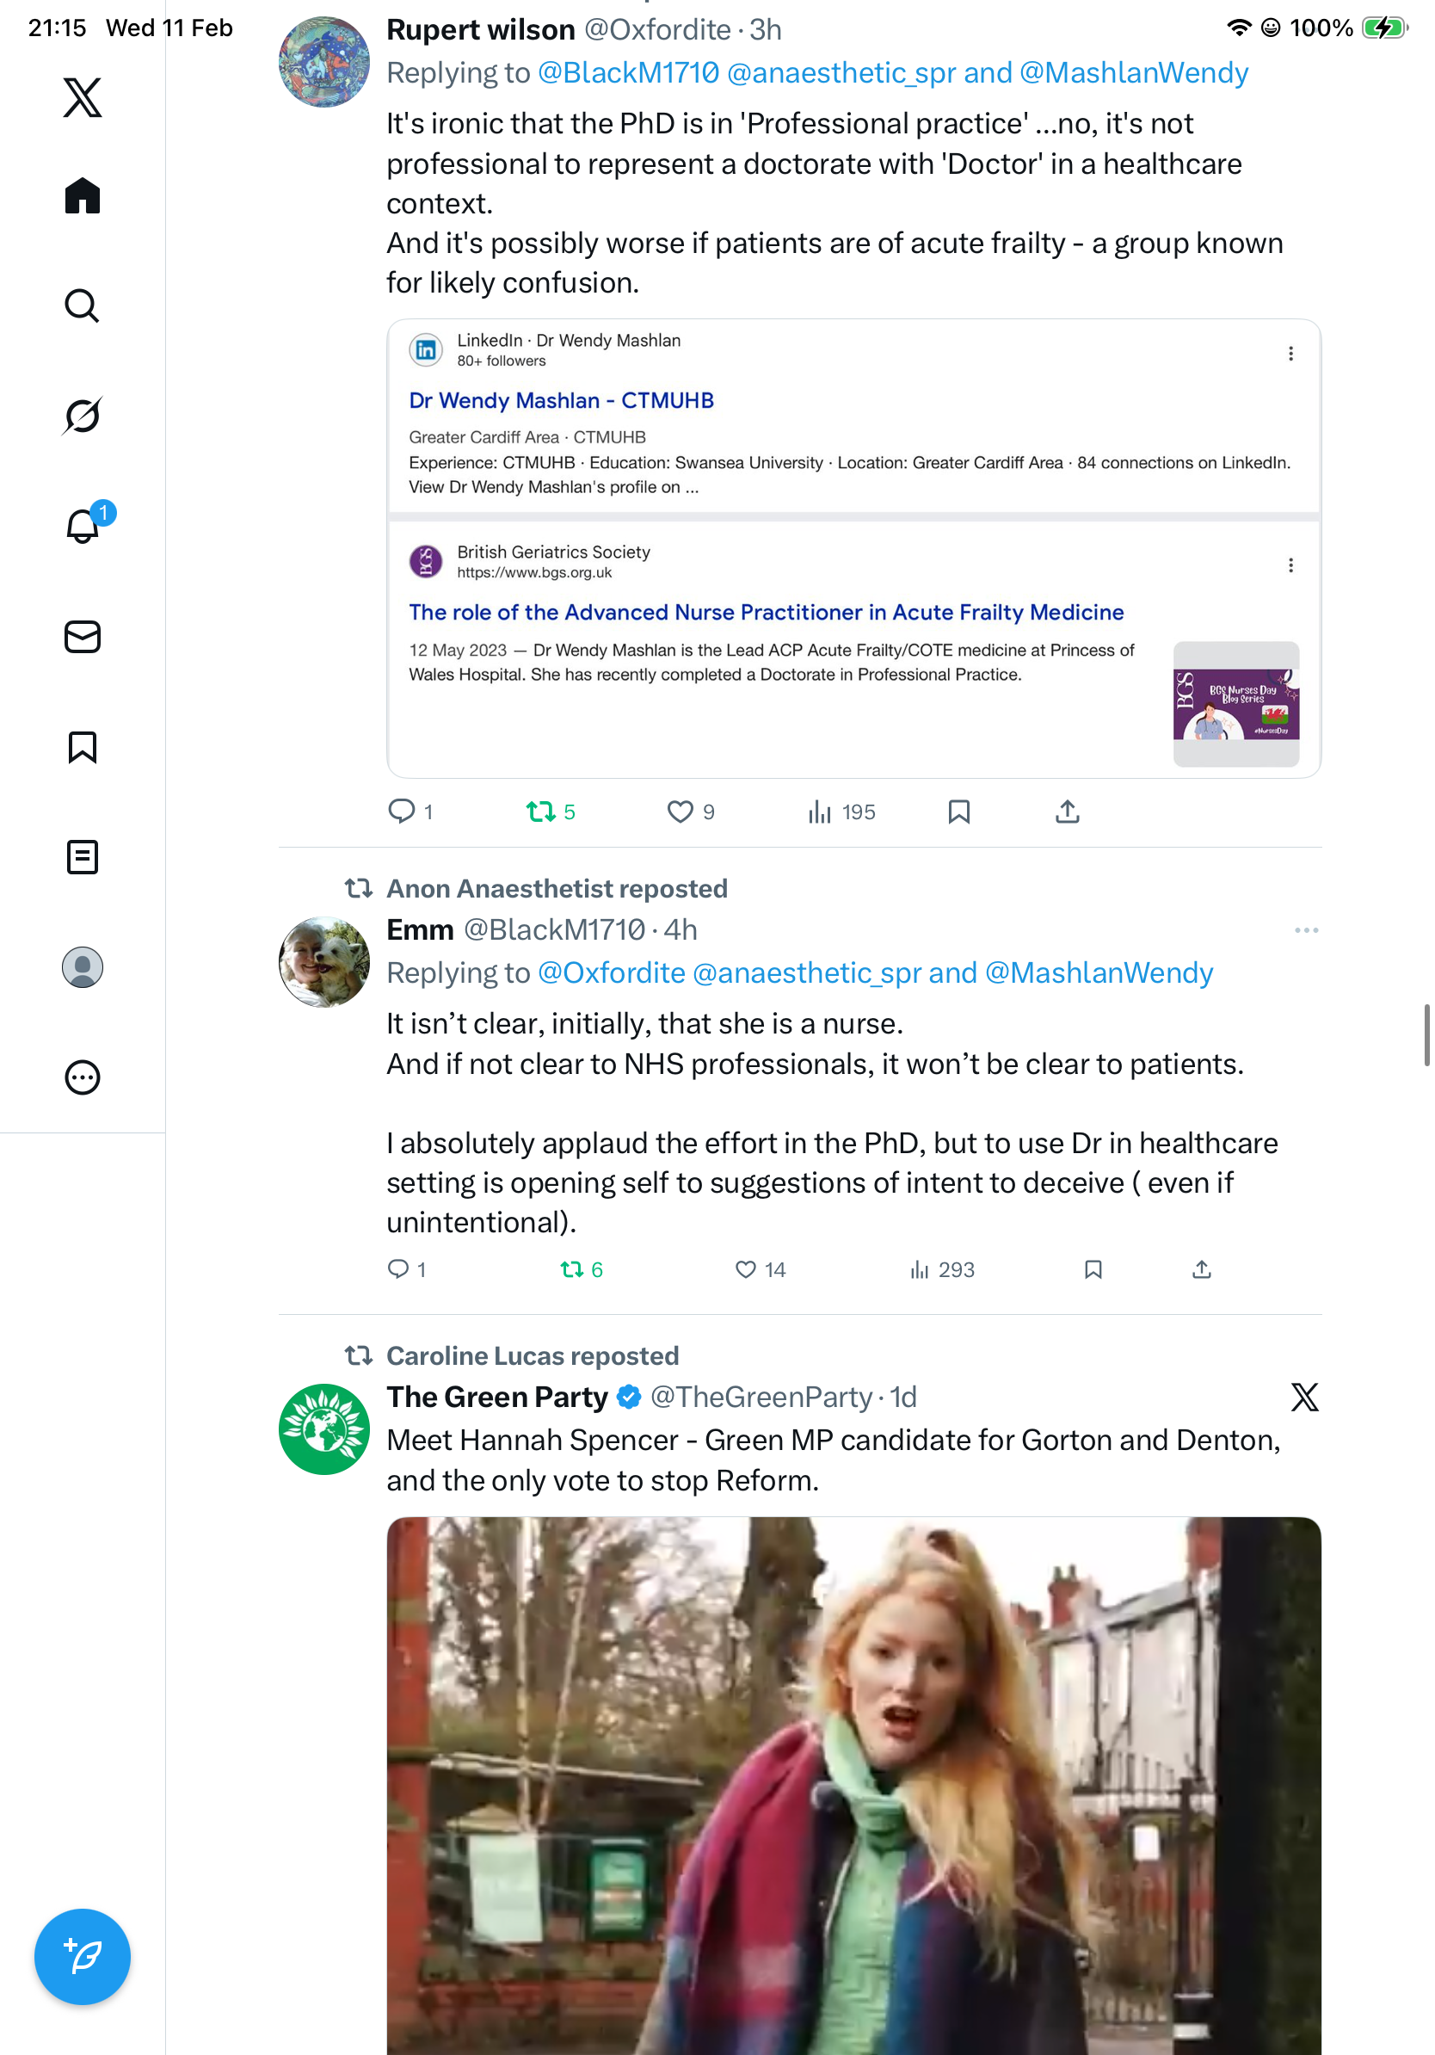Open the @MashlanWendy mention in Emm's reply
The image size is (1435, 2055).
(1099, 973)
